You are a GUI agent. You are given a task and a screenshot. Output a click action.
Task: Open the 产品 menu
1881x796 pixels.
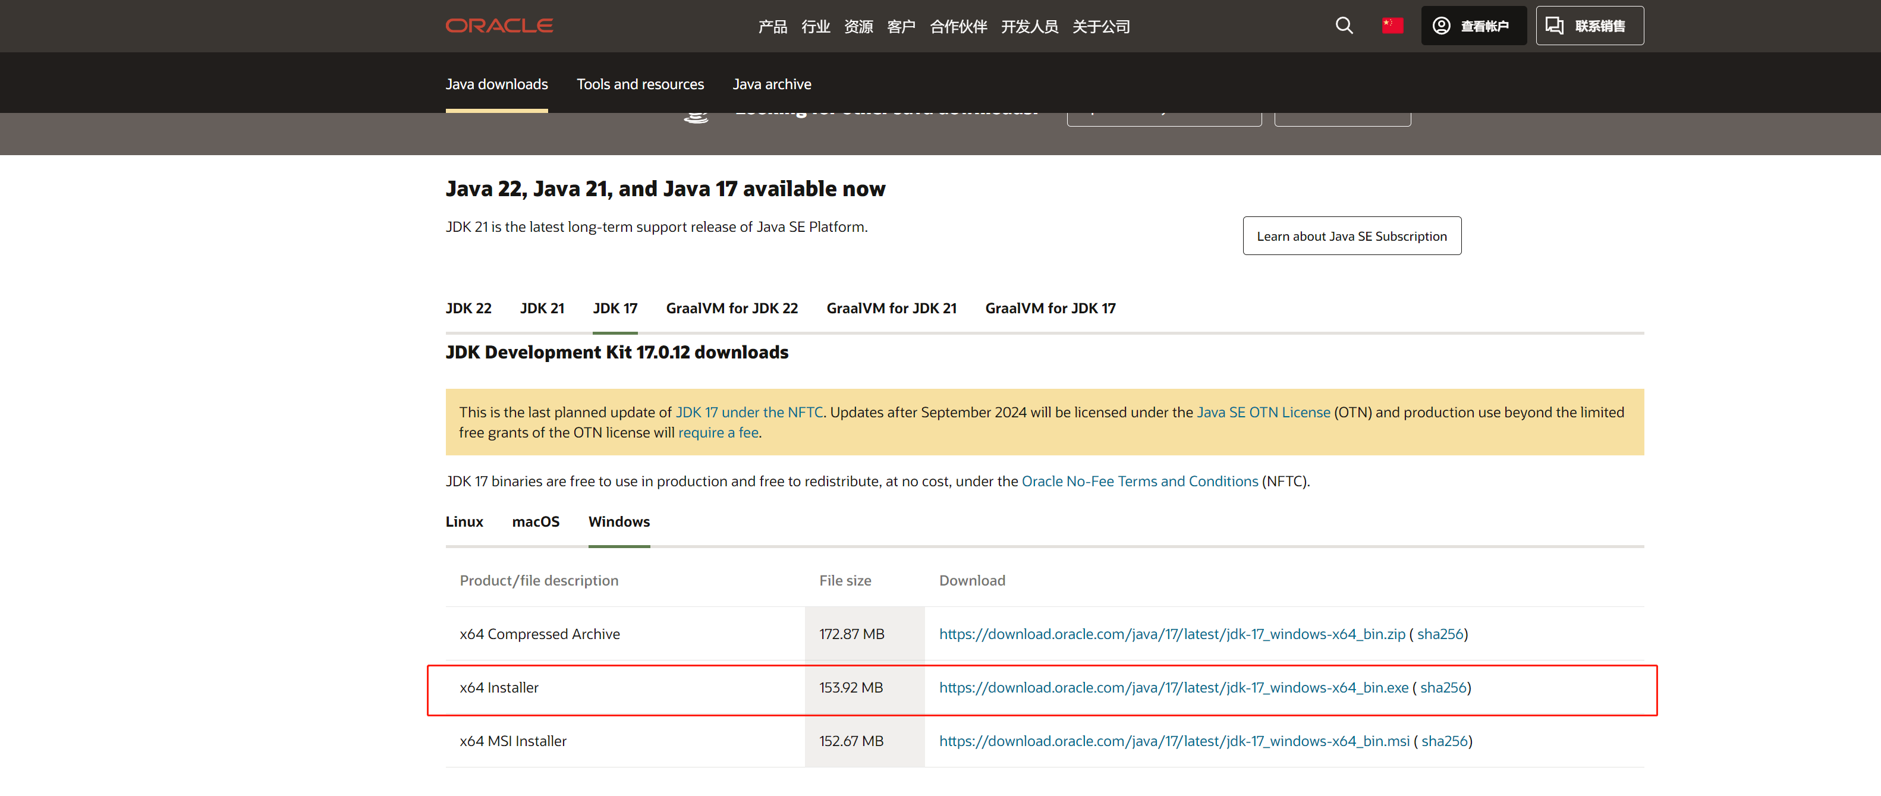[772, 27]
